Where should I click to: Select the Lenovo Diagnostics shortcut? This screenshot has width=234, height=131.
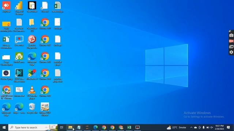pos(32,42)
